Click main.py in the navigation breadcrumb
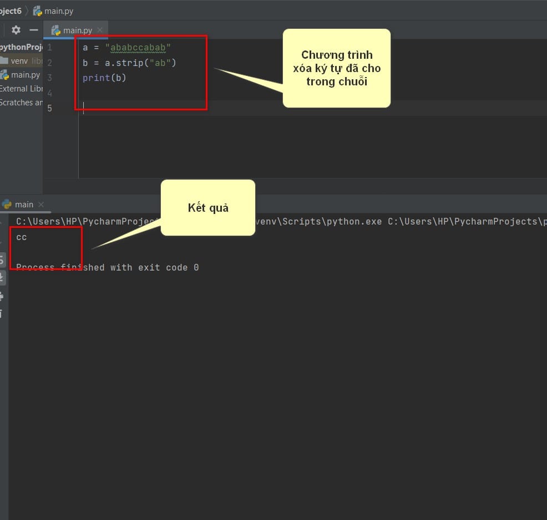Viewport: 547px width, 520px height. click(x=59, y=11)
